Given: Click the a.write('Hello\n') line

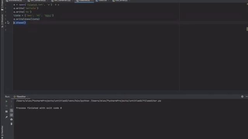Looking at the screenshot, I should [26, 8].
